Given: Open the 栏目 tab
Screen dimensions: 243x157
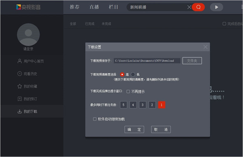Looking at the screenshot, I should pos(113,7).
